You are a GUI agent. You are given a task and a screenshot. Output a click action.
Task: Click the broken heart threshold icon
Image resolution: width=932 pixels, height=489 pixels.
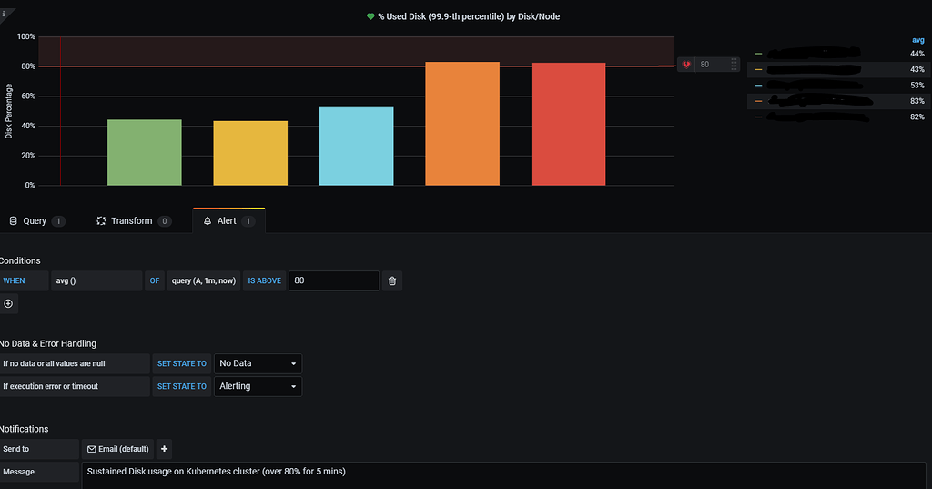point(686,65)
